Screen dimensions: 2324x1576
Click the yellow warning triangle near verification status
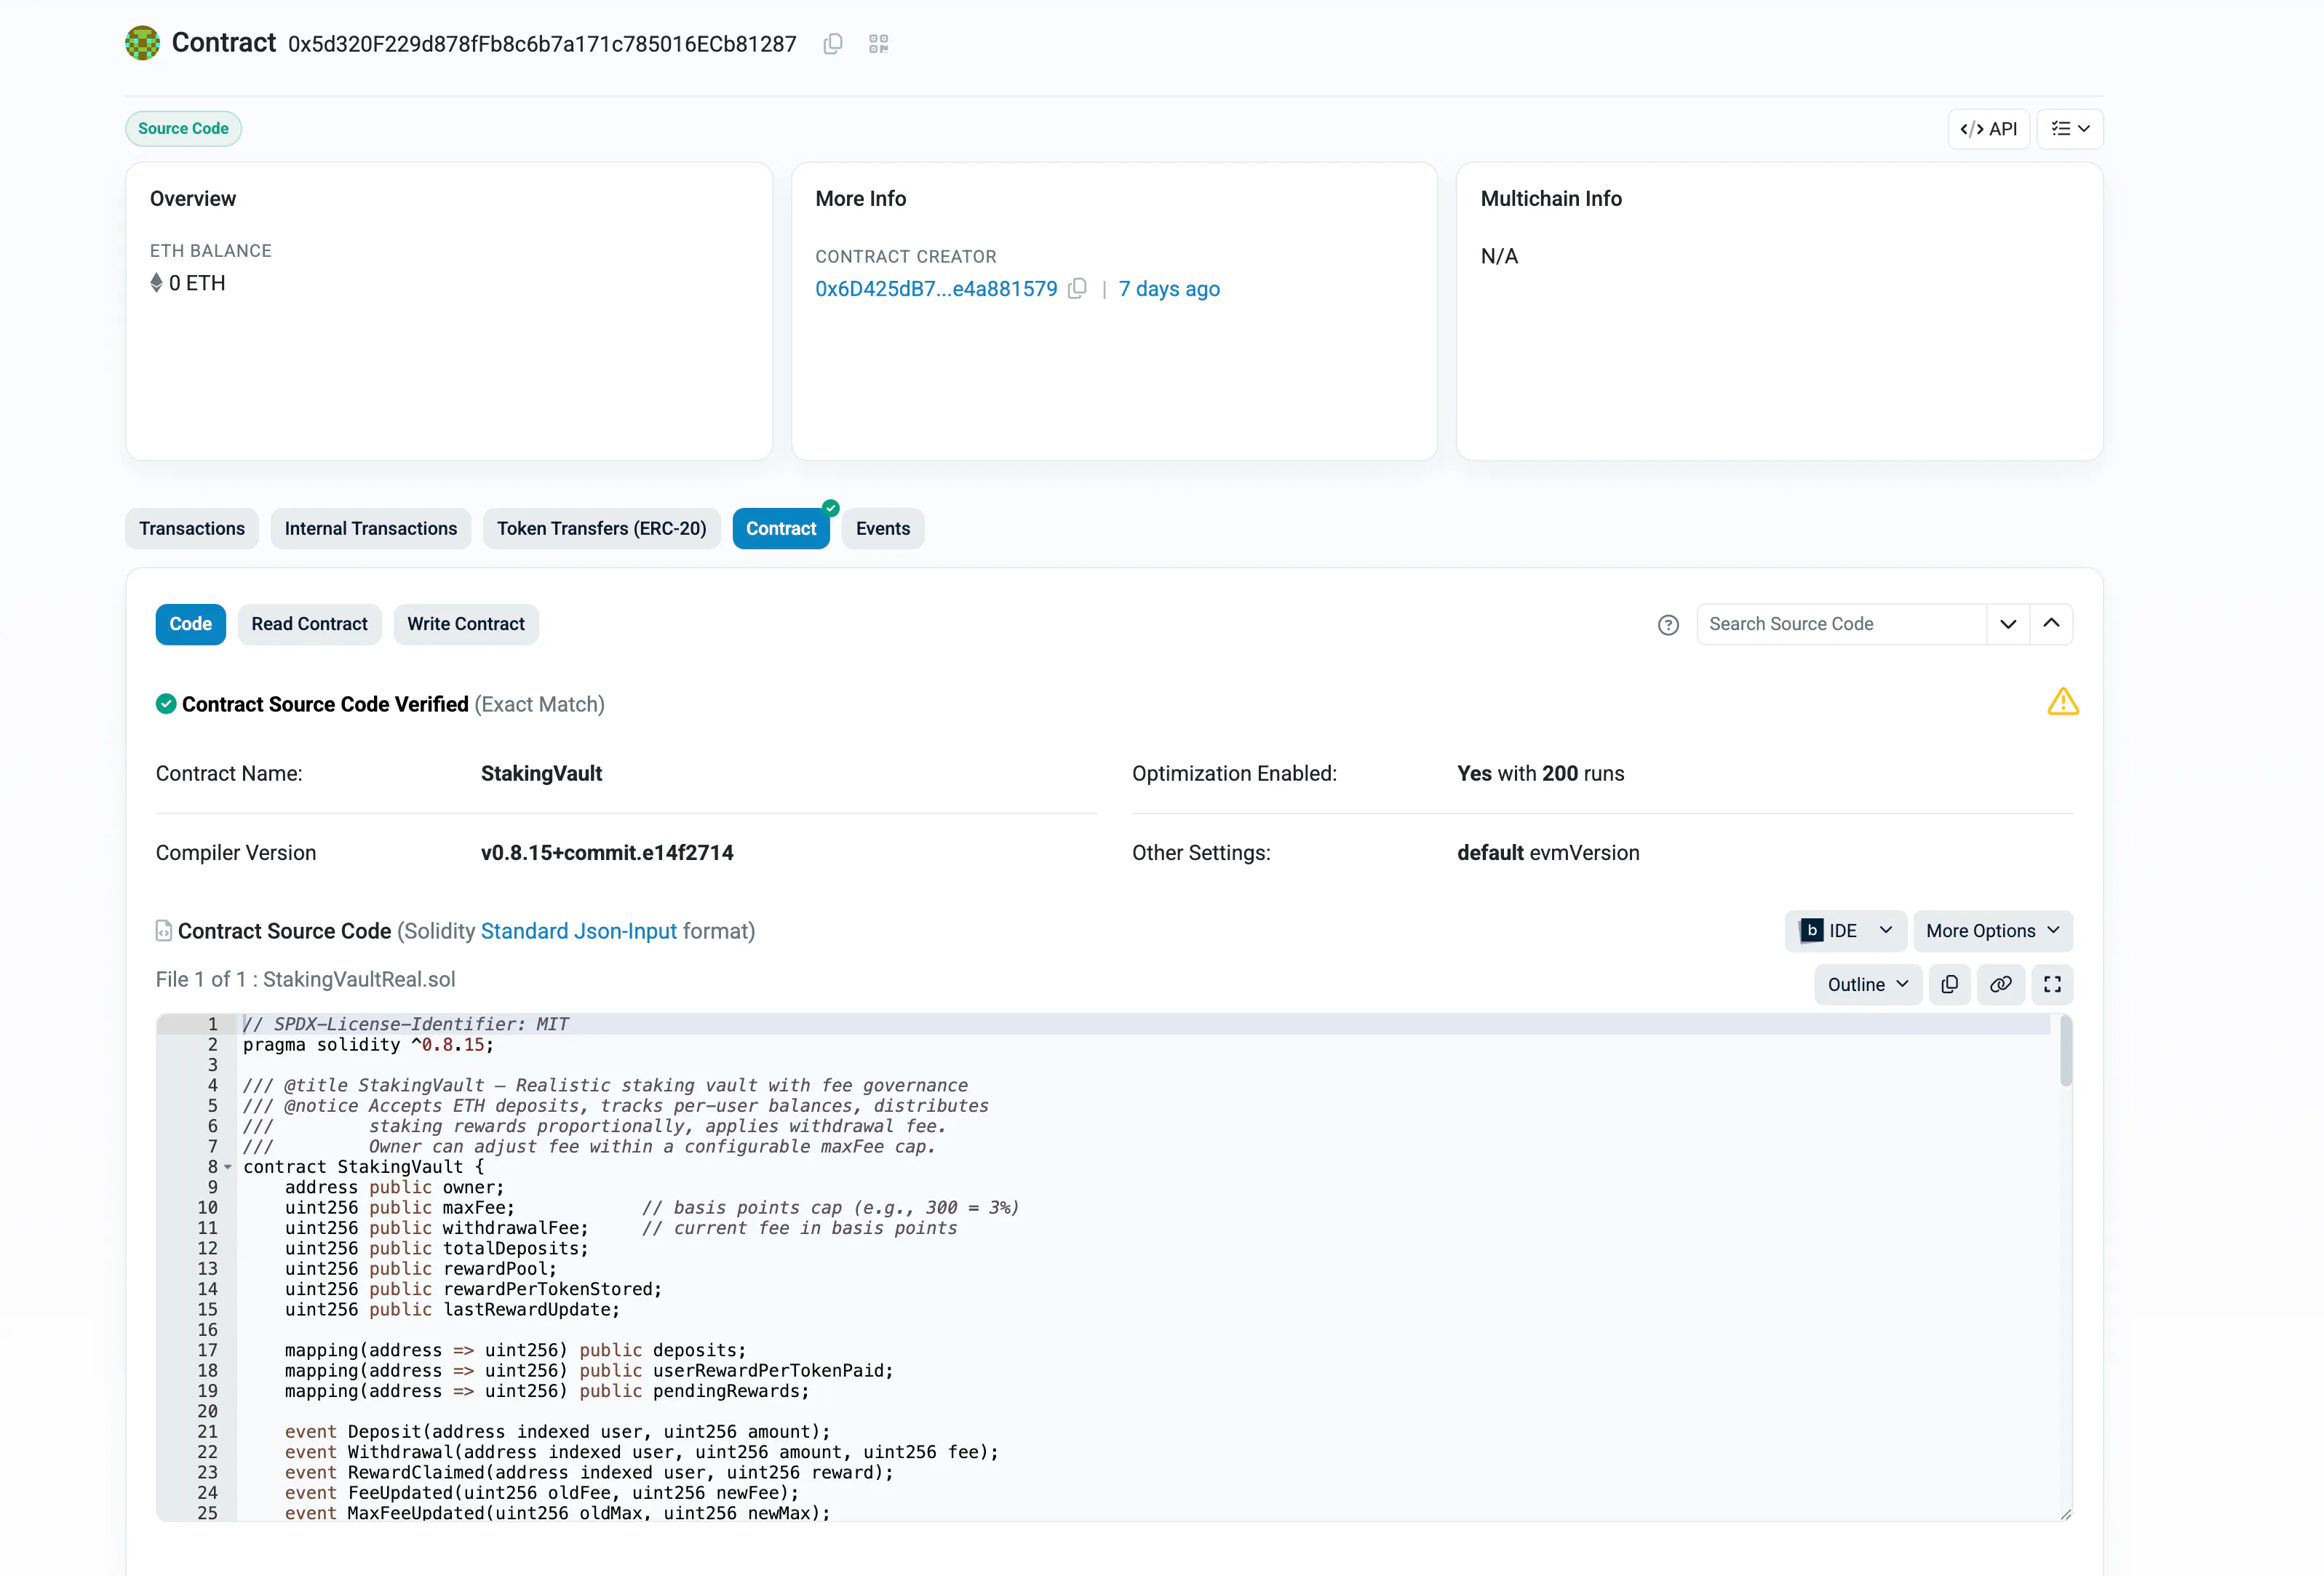pos(2063,702)
